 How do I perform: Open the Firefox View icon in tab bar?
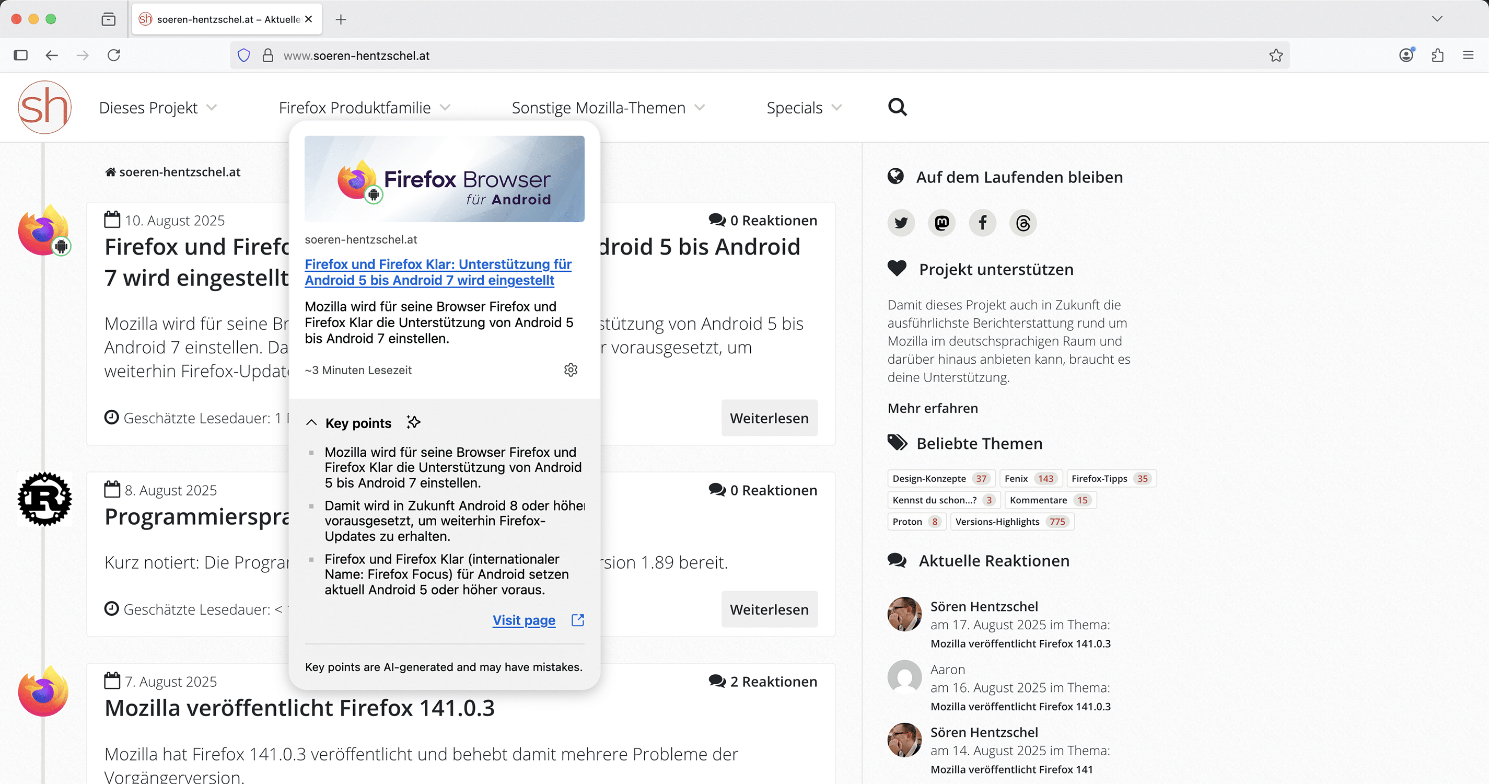tap(108, 19)
